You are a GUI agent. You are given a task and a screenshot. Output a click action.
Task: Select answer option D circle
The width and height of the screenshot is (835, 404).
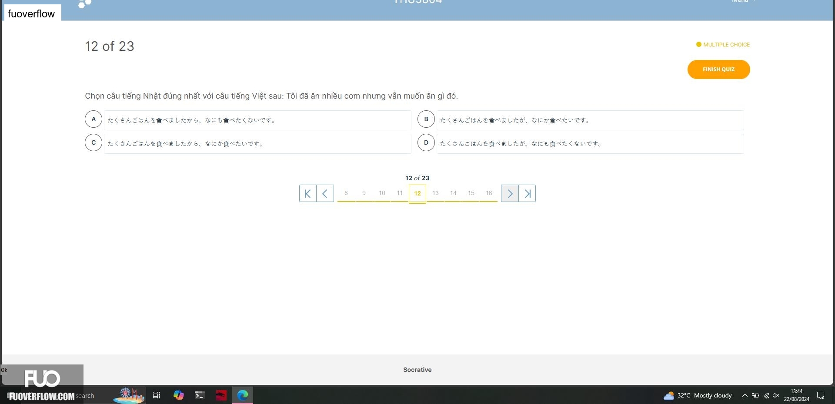[x=426, y=142]
